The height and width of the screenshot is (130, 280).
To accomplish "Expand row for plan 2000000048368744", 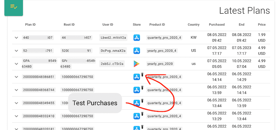I will pyautogui.click(x=16, y=90).
